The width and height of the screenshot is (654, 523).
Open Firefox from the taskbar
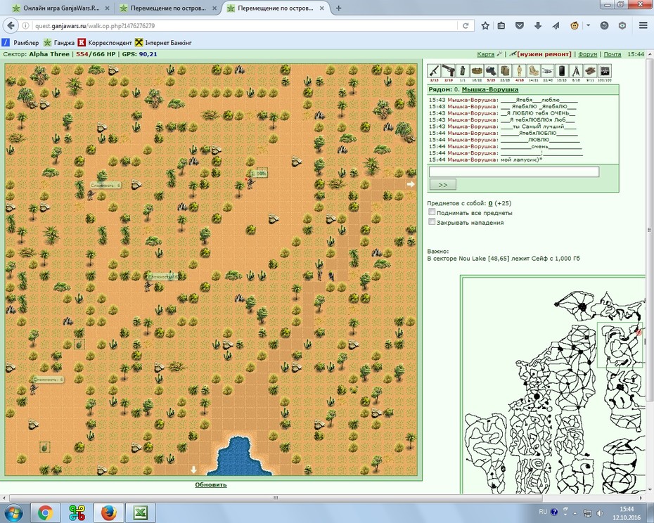(x=108, y=513)
